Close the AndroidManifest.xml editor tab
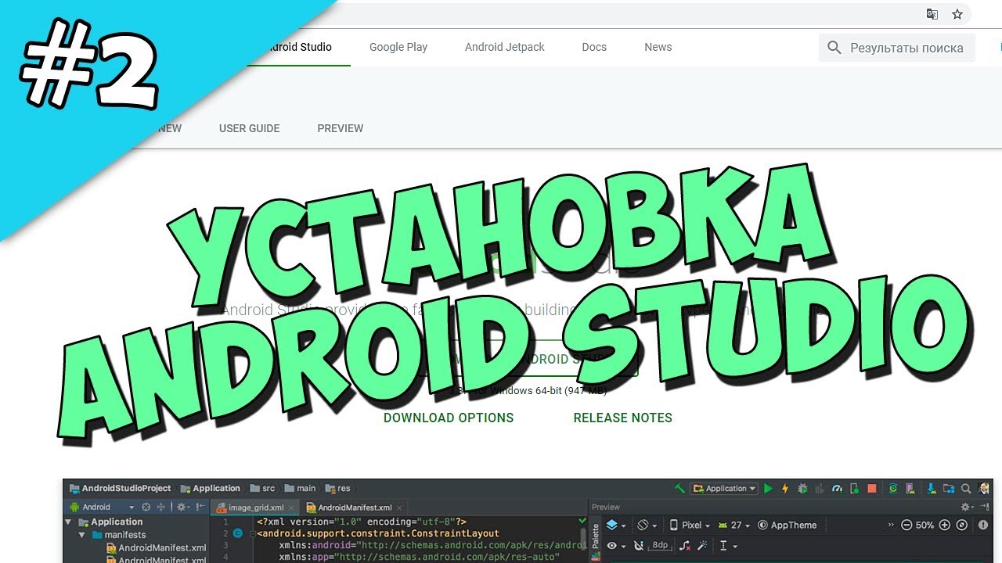The width and height of the screenshot is (1002, 563). point(399,508)
